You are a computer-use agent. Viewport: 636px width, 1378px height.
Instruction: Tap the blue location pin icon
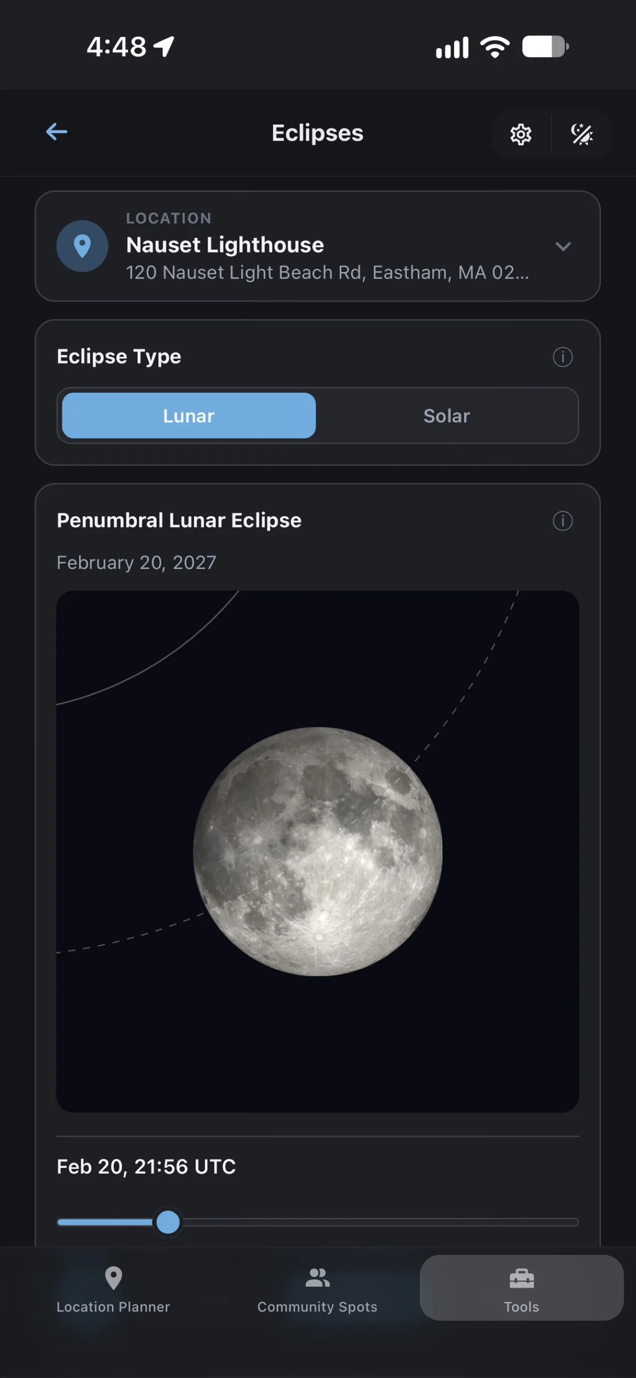click(x=82, y=246)
